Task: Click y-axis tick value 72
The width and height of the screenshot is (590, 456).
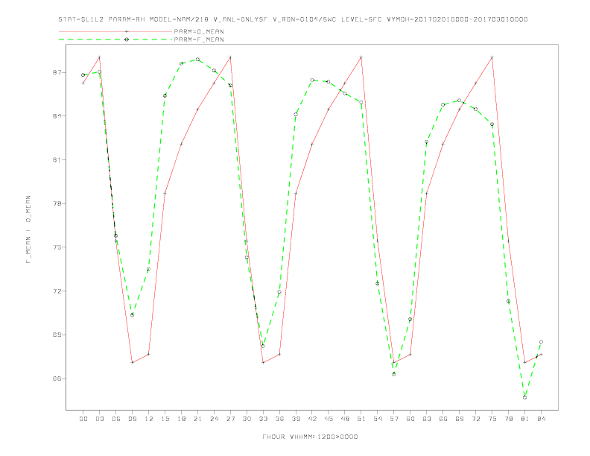Action: (x=57, y=291)
